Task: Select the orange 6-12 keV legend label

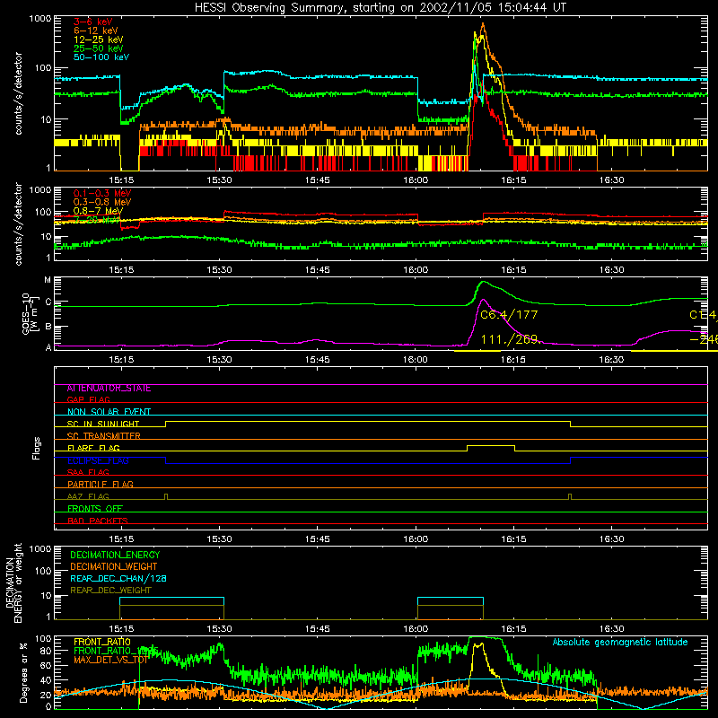Action: 95,31
